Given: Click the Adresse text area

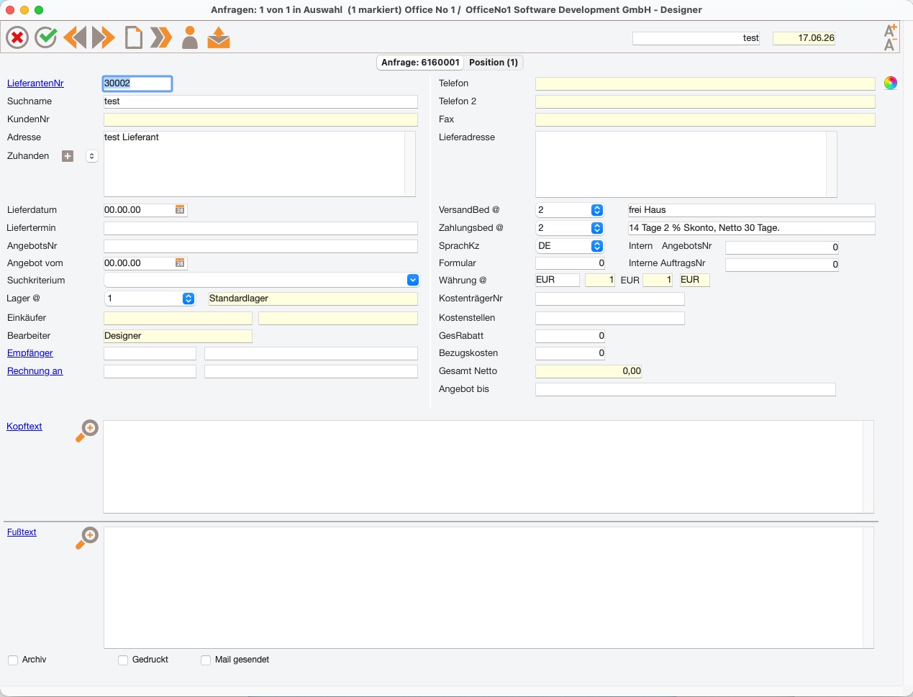Looking at the screenshot, I should [254, 164].
